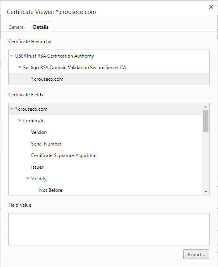Viewport: 218px width, 267px height.
Task: Select USERTrust RSA Certification Authority in hierarchy
Action: click(x=55, y=56)
